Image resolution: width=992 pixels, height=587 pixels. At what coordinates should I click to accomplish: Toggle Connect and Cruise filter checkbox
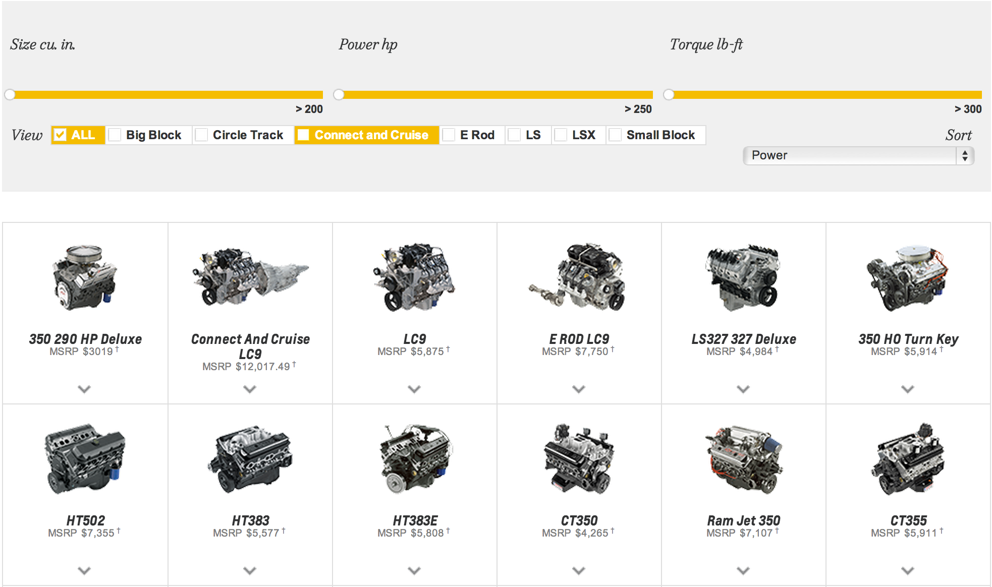pos(303,135)
